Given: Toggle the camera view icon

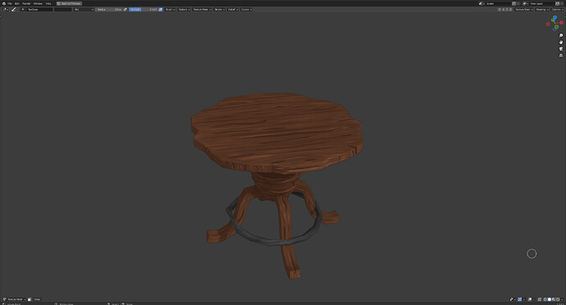Looking at the screenshot, I should point(561,49).
